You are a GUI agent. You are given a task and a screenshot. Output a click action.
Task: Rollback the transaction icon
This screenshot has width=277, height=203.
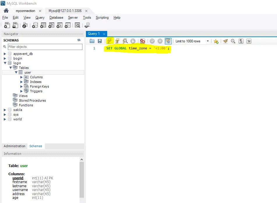pyautogui.click(x=160, y=41)
